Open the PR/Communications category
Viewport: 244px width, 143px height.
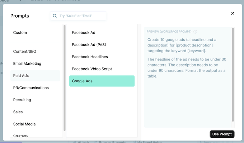point(31,88)
